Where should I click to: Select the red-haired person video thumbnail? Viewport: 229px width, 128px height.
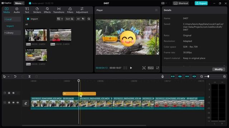pyautogui.click(x=60, y=35)
